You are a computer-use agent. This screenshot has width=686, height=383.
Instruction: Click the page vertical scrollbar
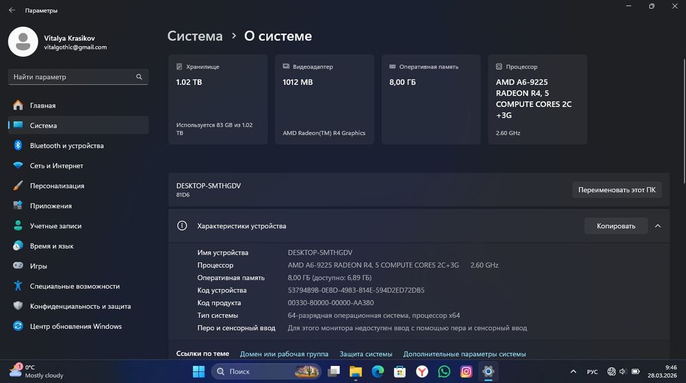(684, 121)
